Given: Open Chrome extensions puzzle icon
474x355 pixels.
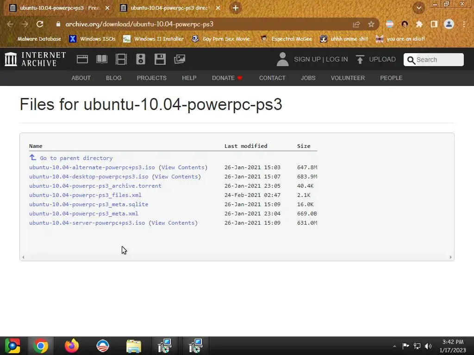Looking at the screenshot, I should (419, 24).
